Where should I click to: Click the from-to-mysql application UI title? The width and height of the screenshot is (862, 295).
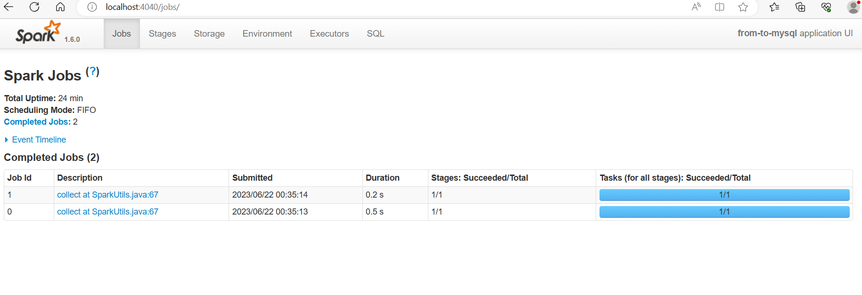pyautogui.click(x=795, y=33)
